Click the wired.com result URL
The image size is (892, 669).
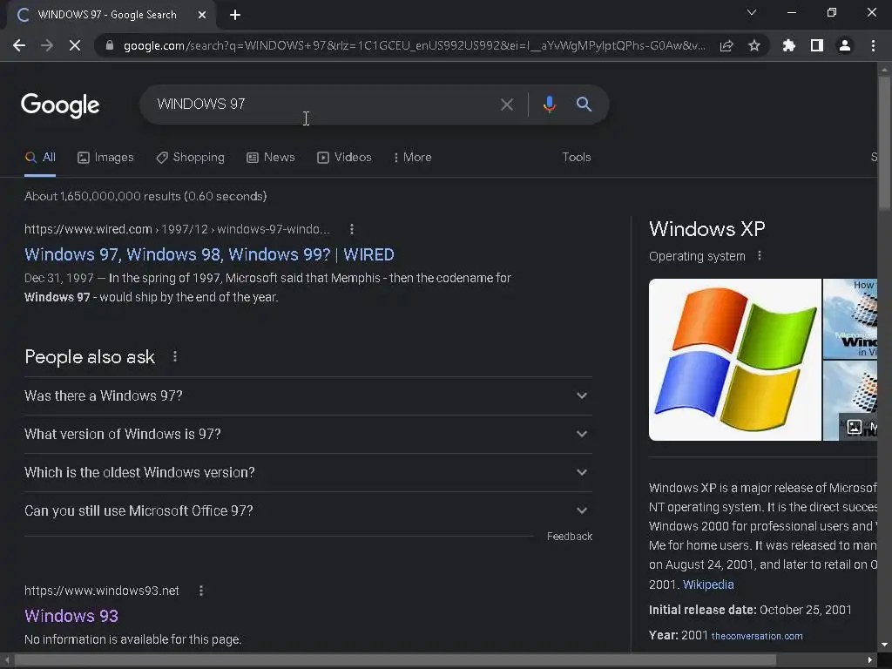click(177, 229)
